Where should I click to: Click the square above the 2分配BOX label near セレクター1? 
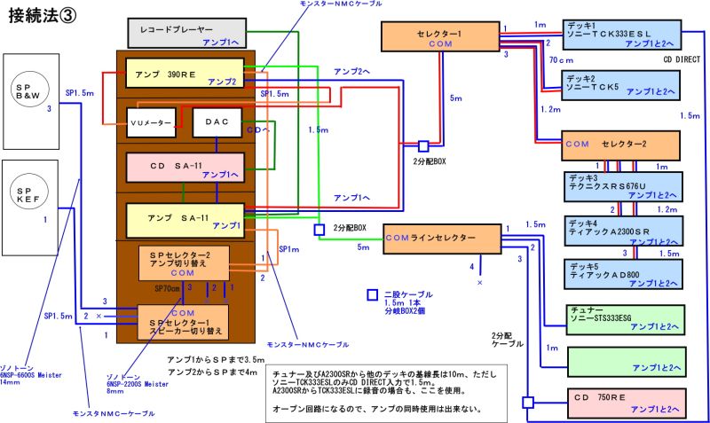tap(423, 146)
